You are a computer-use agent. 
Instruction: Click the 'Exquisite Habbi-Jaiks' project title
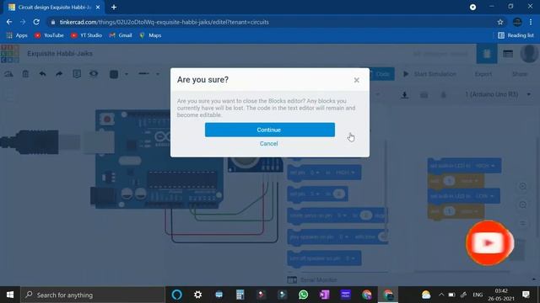click(60, 54)
